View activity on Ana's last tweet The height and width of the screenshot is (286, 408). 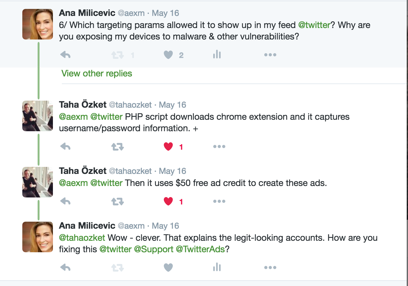coord(217,267)
